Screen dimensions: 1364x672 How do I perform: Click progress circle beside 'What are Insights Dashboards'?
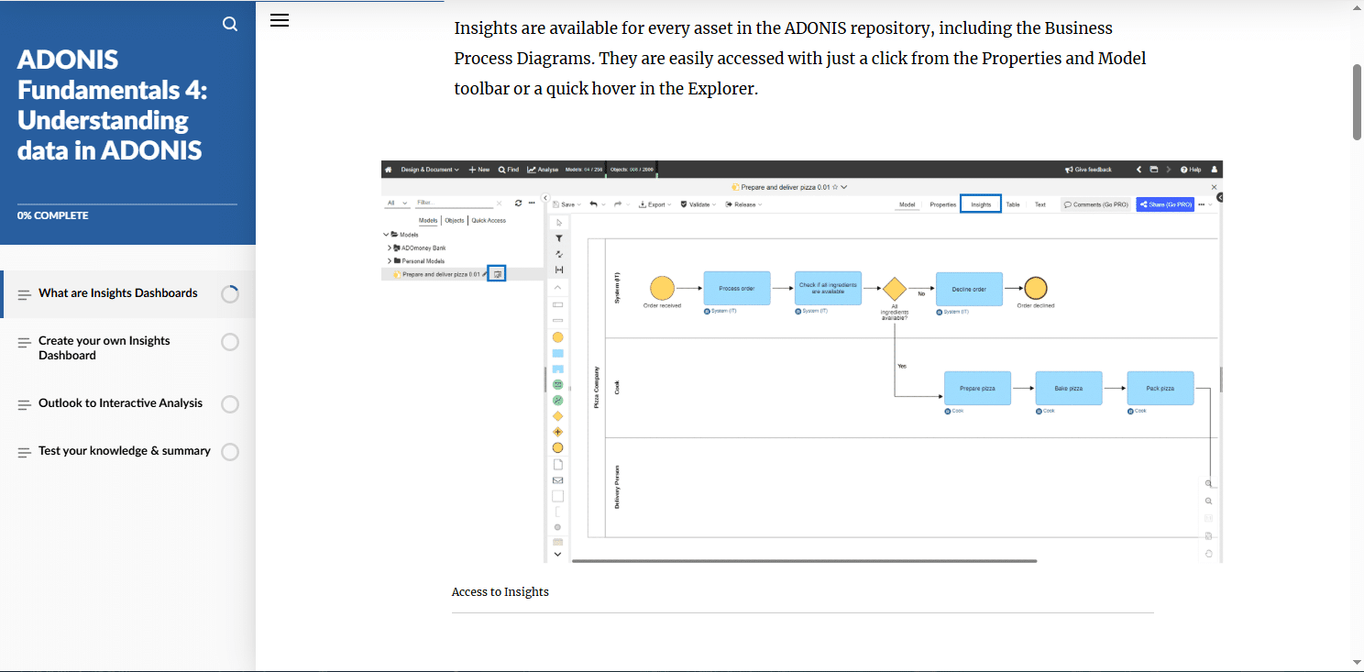tap(230, 294)
